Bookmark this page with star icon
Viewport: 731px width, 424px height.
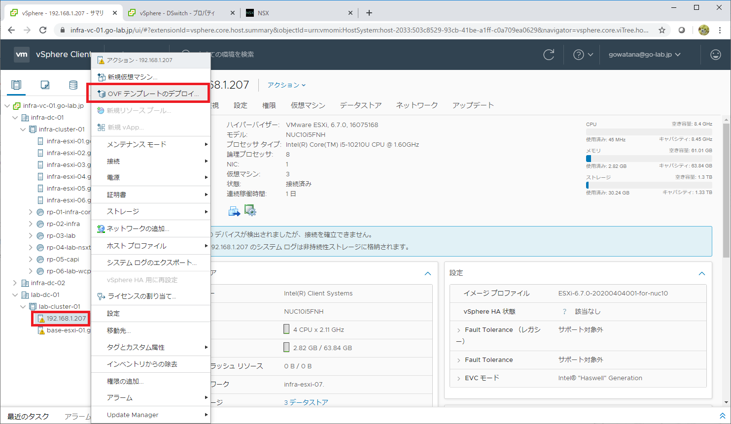point(662,30)
